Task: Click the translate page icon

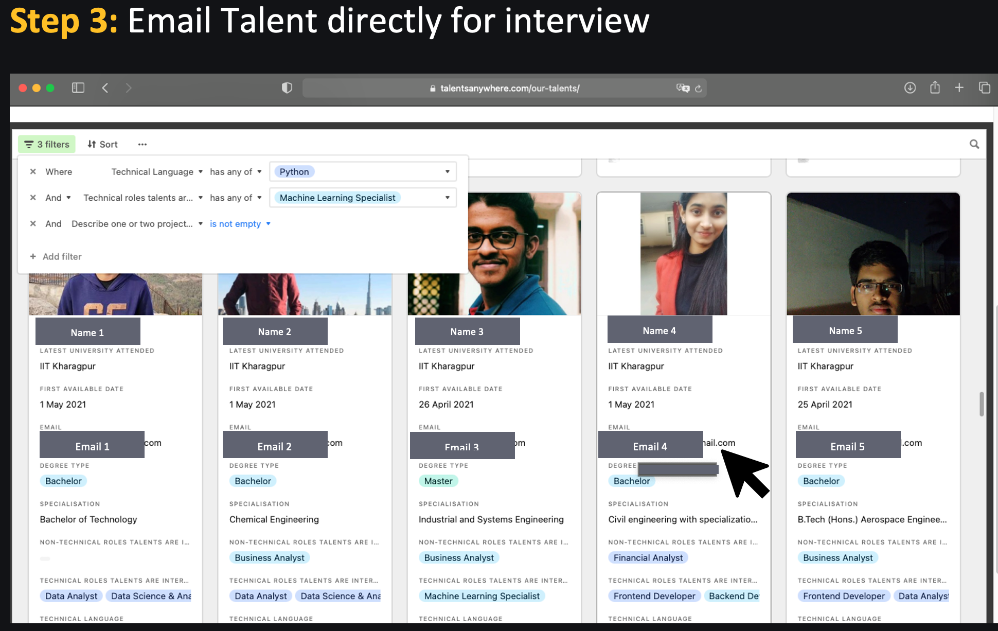Action: click(x=683, y=88)
